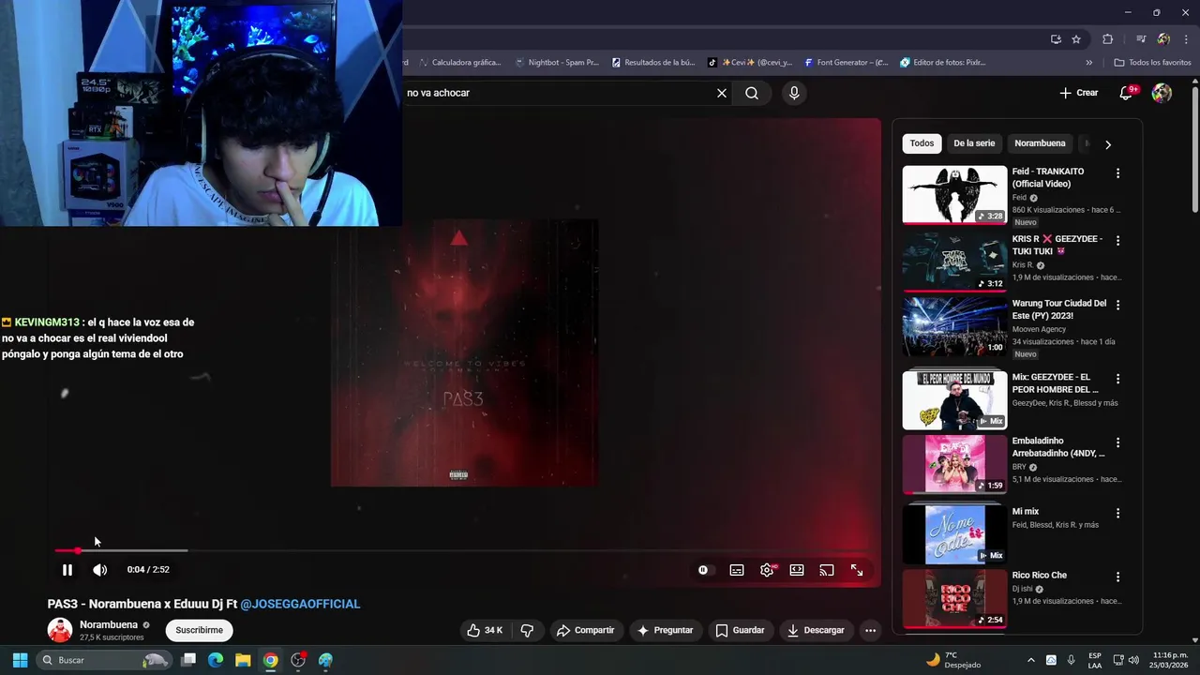Exit fullscreen via the expand icon
The image size is (1200, 675).
tap(857, 570)
